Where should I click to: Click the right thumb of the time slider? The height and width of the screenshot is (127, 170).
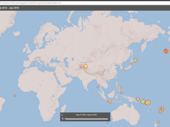(x=66, y=119)
